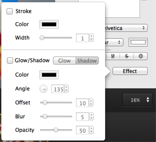Click the Angle stepper arrows
The width and height of the screenshot is (156, 142).
click(67, 89)
